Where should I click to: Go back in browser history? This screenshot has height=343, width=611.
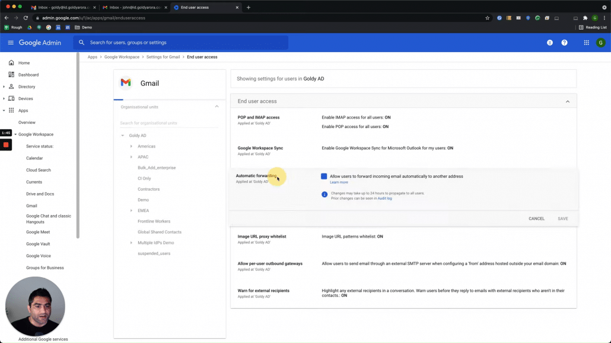7,18
